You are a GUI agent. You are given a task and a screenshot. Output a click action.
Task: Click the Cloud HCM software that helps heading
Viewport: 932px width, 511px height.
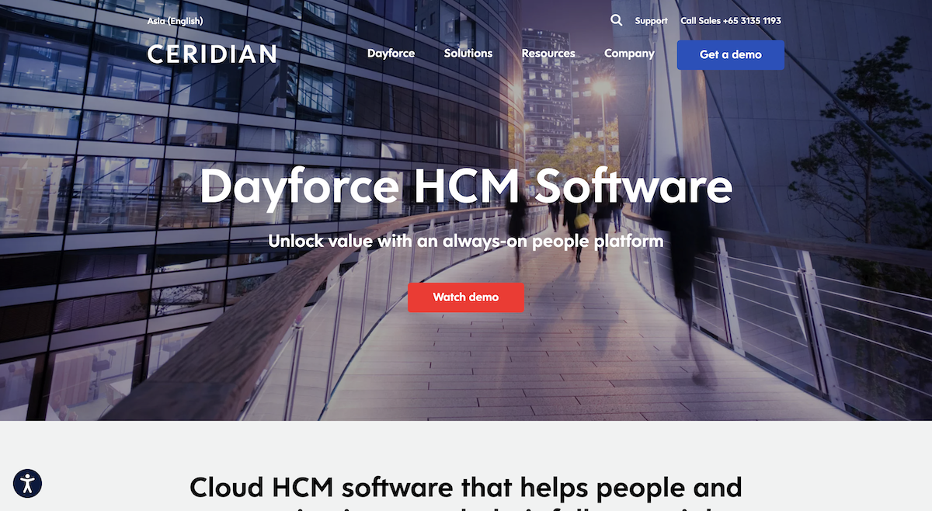(466, 493)
